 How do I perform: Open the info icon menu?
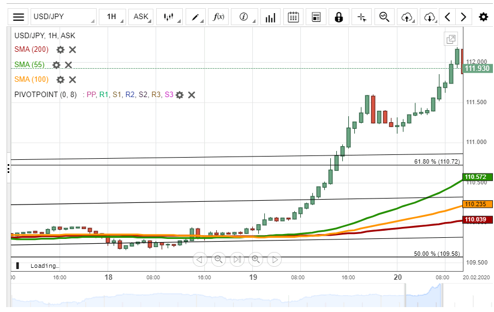244,17
